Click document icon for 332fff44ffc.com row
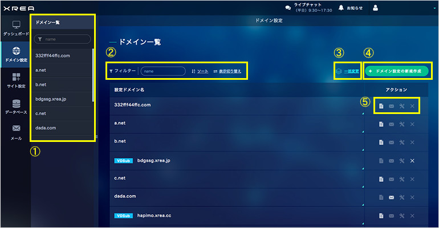This screenshot has height=228, width=439. point(381,105)
